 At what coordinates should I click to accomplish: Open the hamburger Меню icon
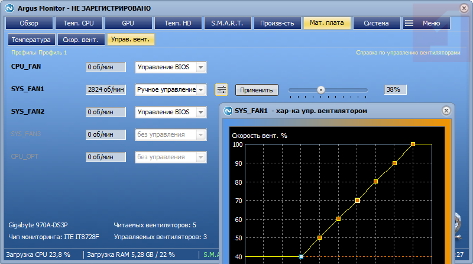click(409, 23)
